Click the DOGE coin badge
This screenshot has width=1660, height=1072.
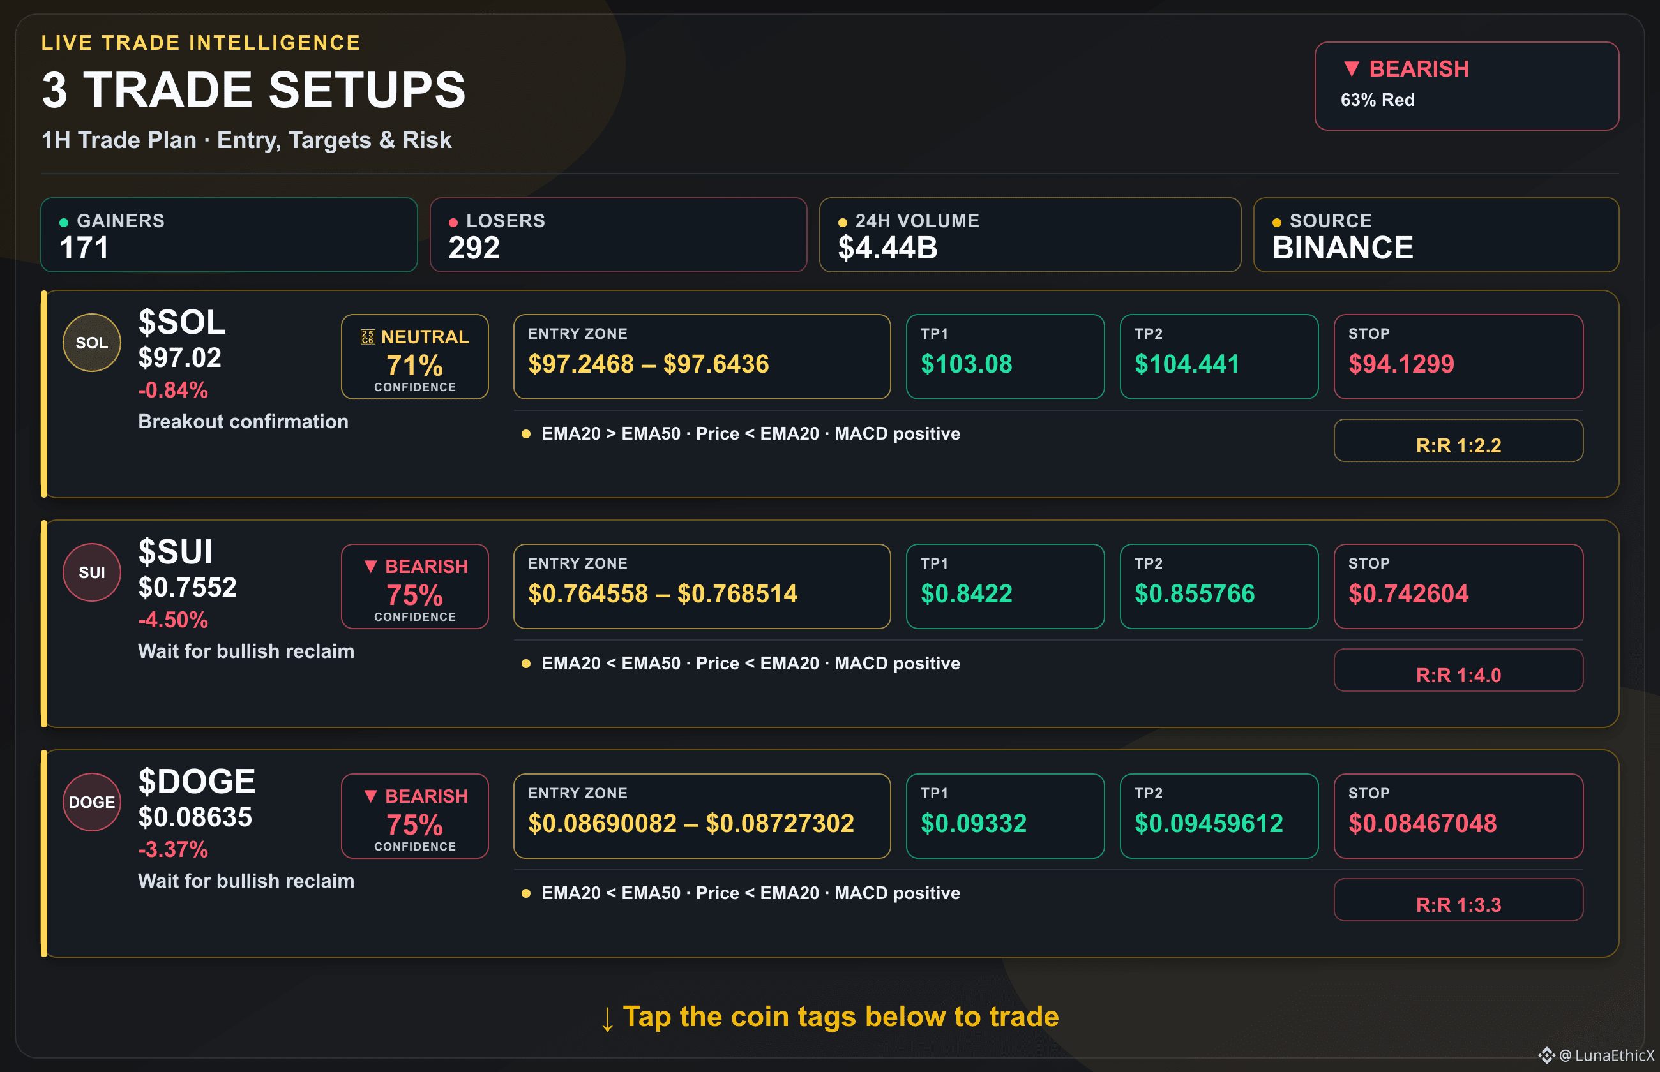tap(92, 802)
